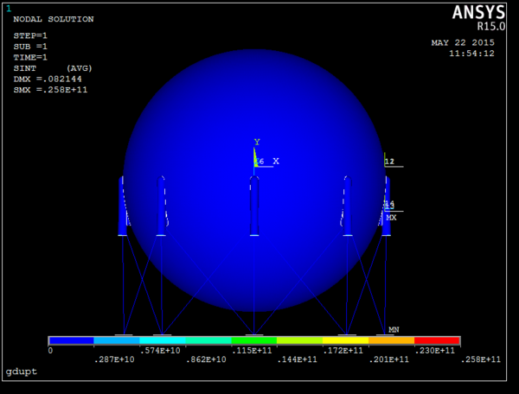The height and width of the screenshot is (394, 519).
Task: Click the Y axis label on triad
Action: (x=256, y=142)
